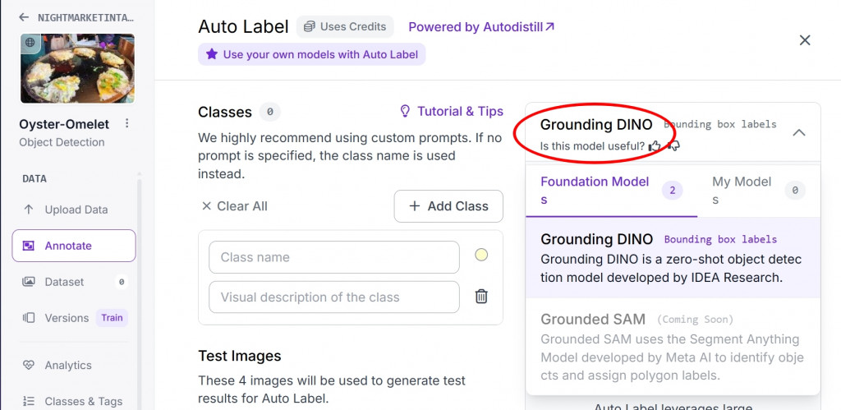Click Clear All classes
This screenshot has height=410, width=841.
pos(234,206)
